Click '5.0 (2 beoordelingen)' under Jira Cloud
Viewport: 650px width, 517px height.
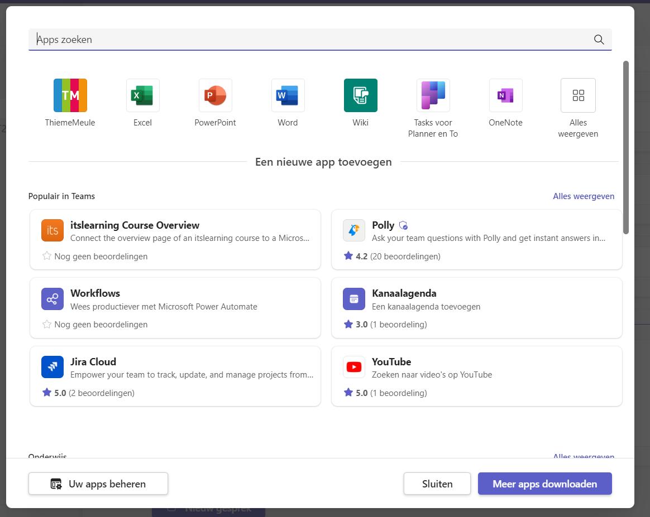(94, 393)
